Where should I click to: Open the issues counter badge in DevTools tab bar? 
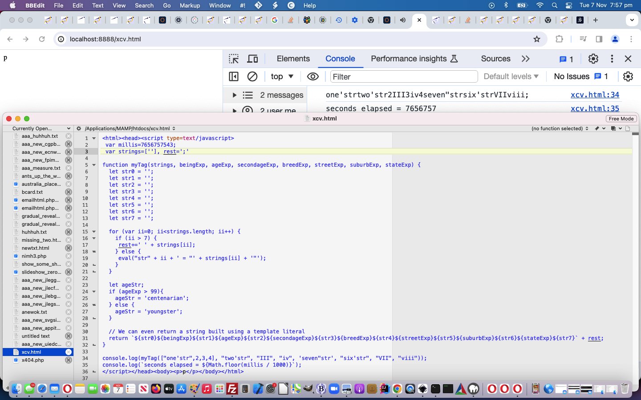(566, 59)
